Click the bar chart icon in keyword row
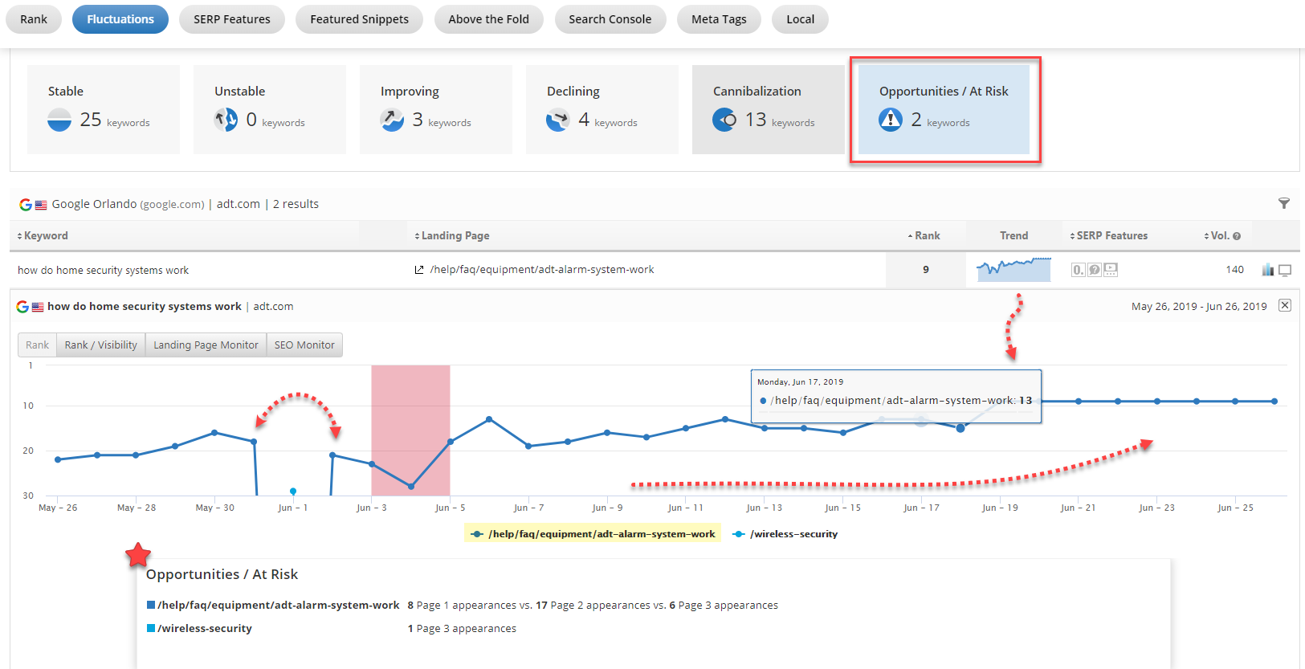This screenshot has width=1305, height=669. [x=1267, y=270]
